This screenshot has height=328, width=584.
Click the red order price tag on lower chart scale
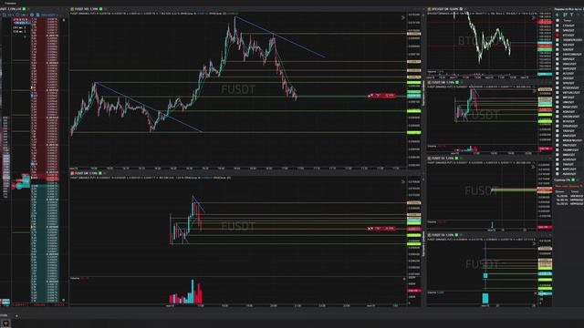pos(413,229)
